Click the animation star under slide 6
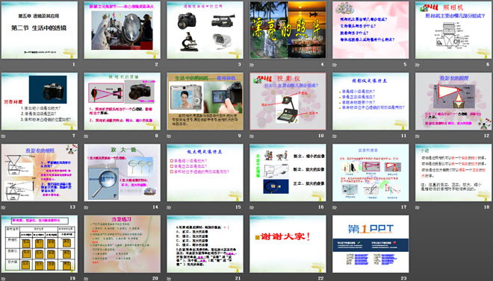 418,65
